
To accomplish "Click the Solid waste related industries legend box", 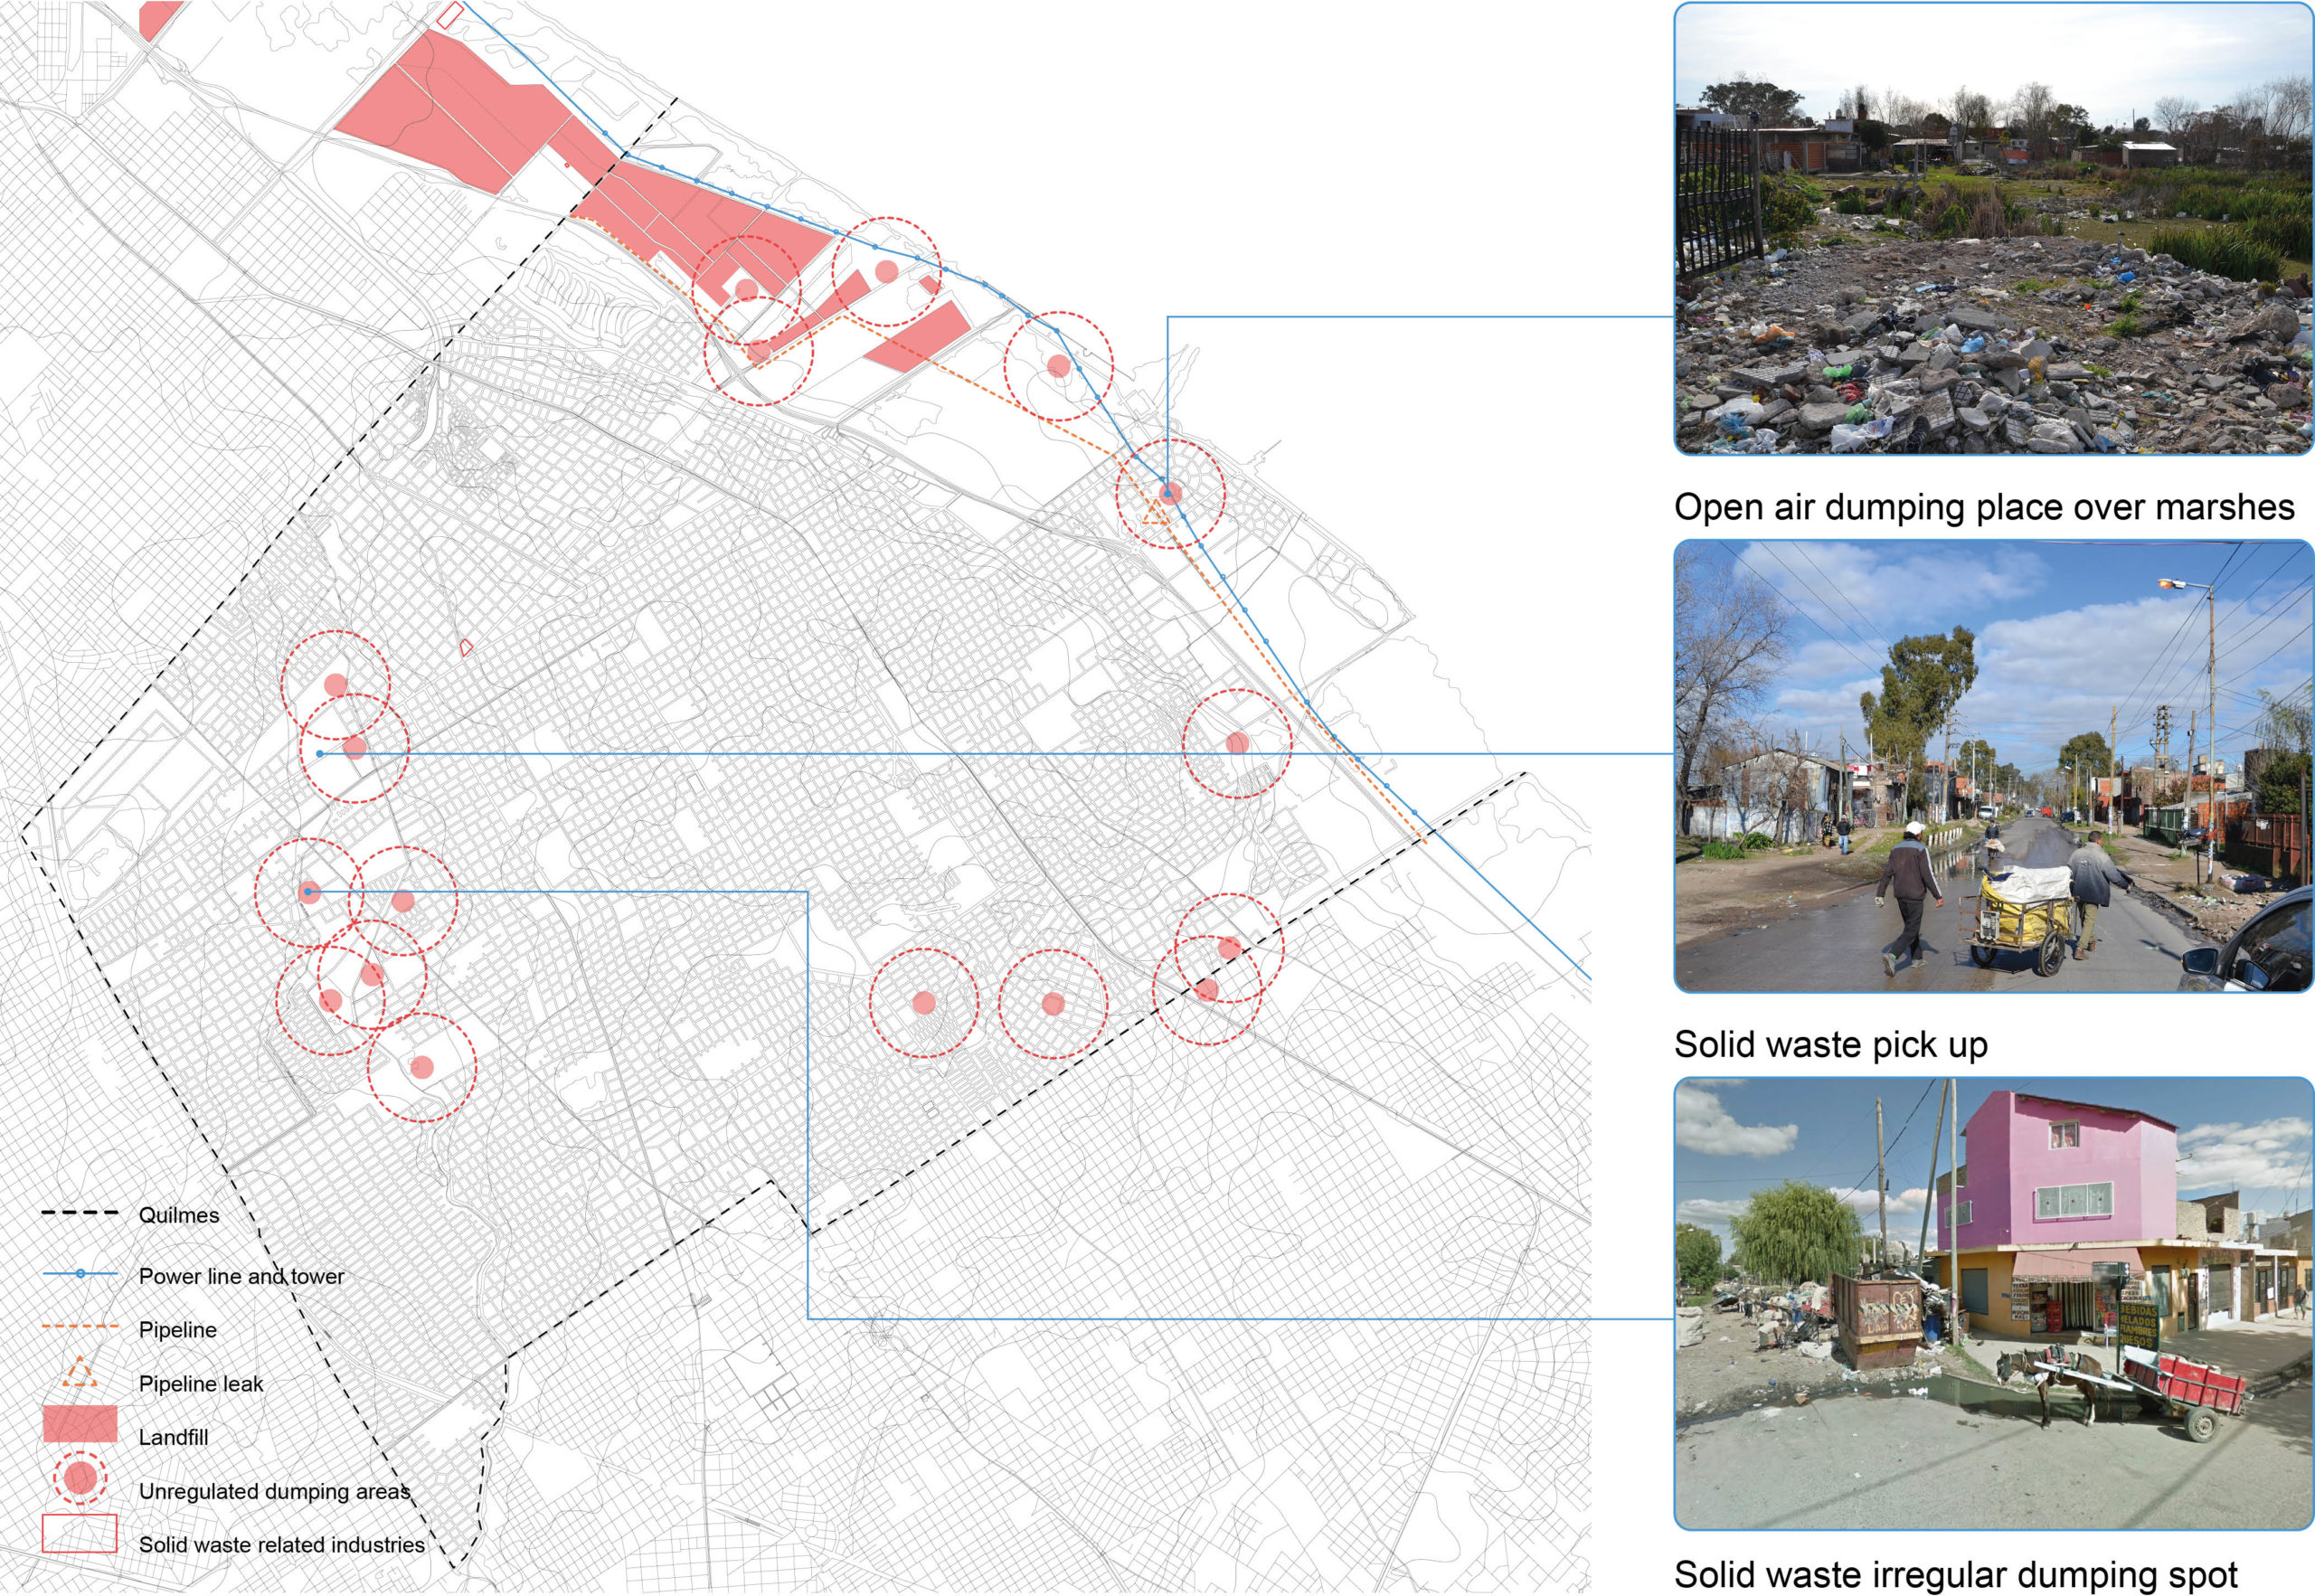I will click(x=80, y=1533).
